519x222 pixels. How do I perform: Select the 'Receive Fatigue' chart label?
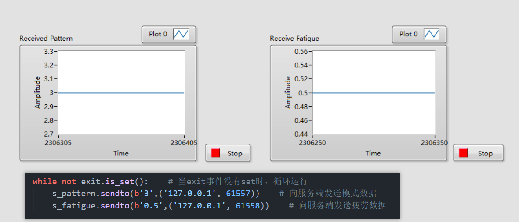click(x=294, y=38)
